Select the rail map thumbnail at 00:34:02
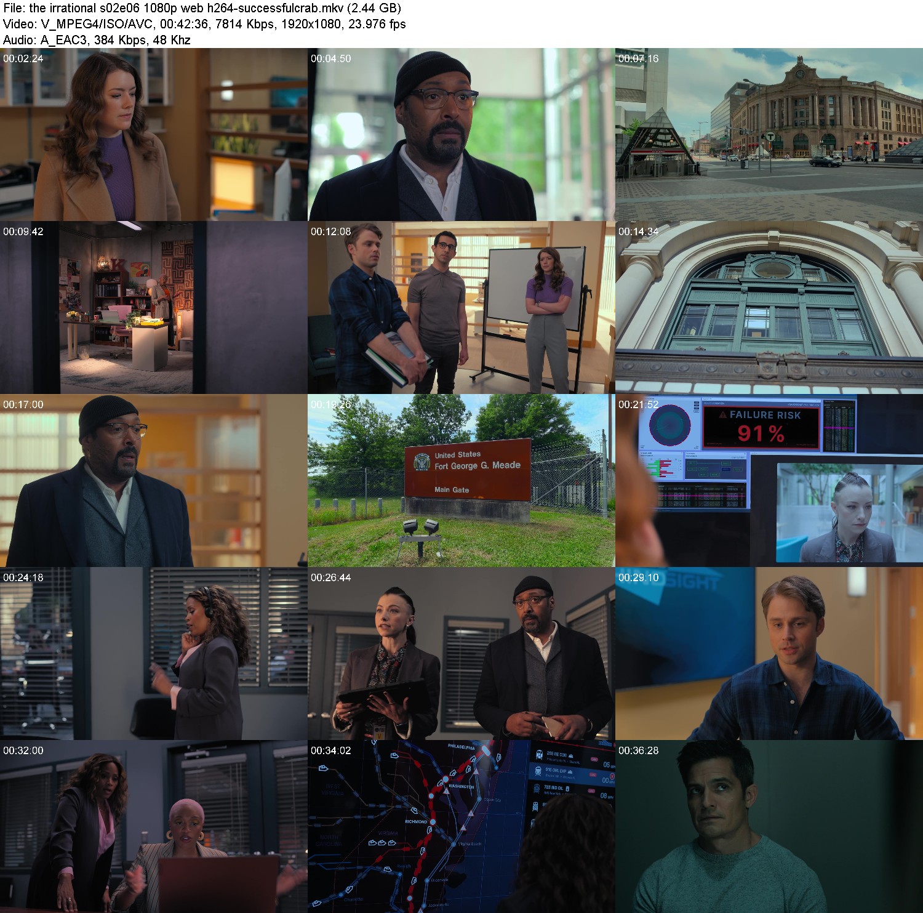This screenshot has height=913, width=923. point(461,827)
